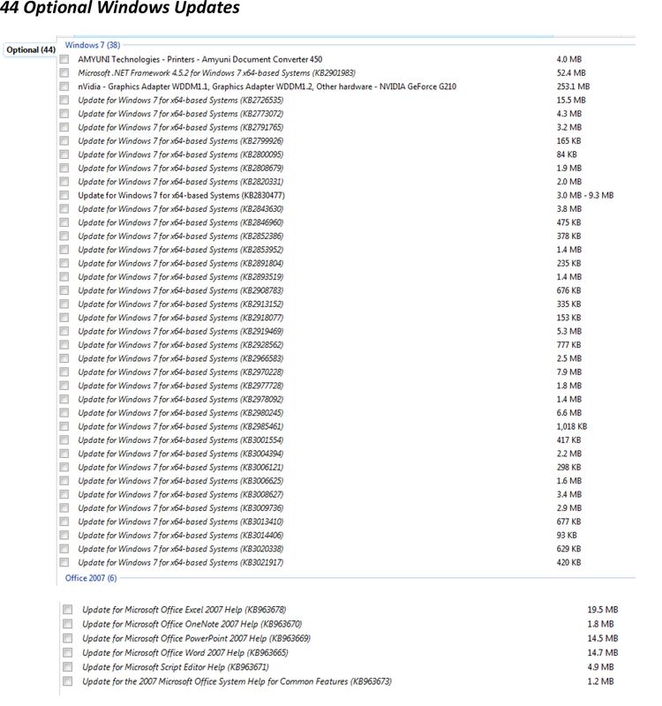Tick the Word 2007 Help (KB963665) checkbox
This screenshot has width=662, height=706.
68,653
